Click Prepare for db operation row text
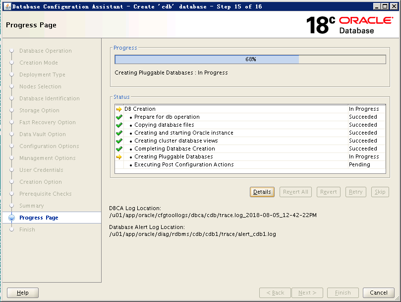The image size is (401, 302). point(167,117)
